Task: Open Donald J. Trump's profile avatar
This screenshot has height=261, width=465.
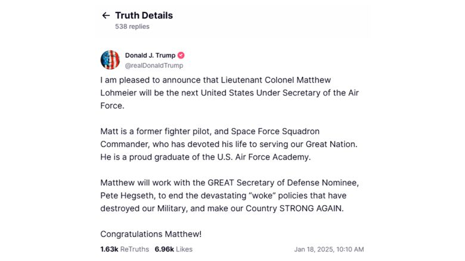Action: [110, 60]
